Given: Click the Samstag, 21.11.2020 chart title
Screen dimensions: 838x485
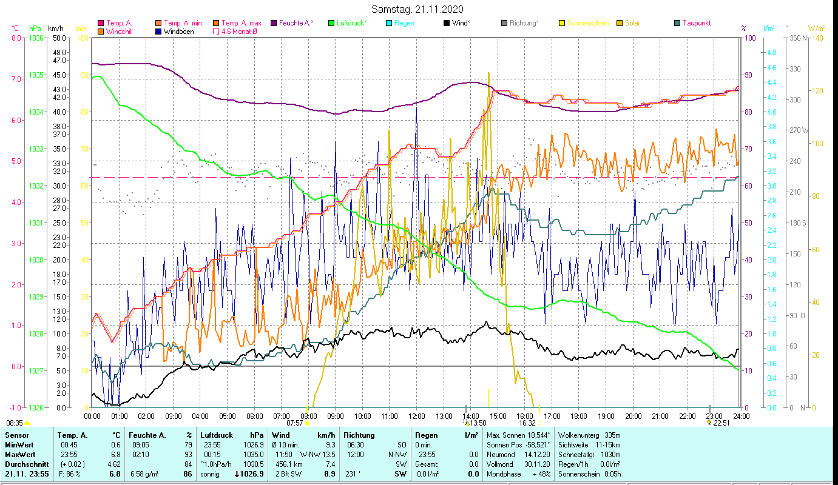Looking at the screenshot, I should tap(418, 8).
